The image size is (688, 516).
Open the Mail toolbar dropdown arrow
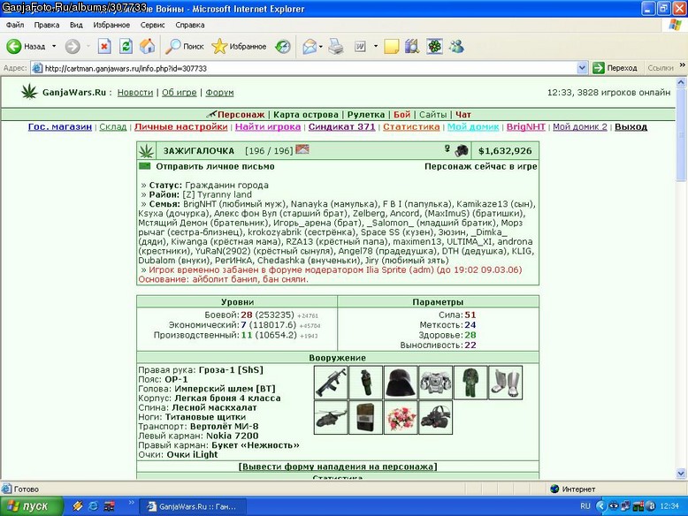[321, 47]
